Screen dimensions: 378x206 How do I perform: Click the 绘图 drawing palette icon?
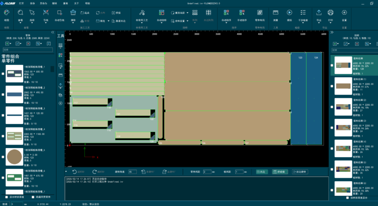(x=7, y=13)
